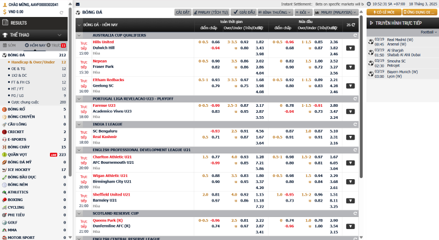This screenshot has width=439, height=240.
Task: Select the OE & TG market option
Action: pos(19,68)
